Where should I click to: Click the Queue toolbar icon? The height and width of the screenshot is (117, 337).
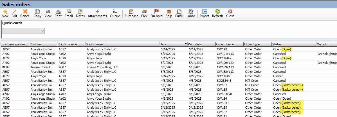[115, 11]
